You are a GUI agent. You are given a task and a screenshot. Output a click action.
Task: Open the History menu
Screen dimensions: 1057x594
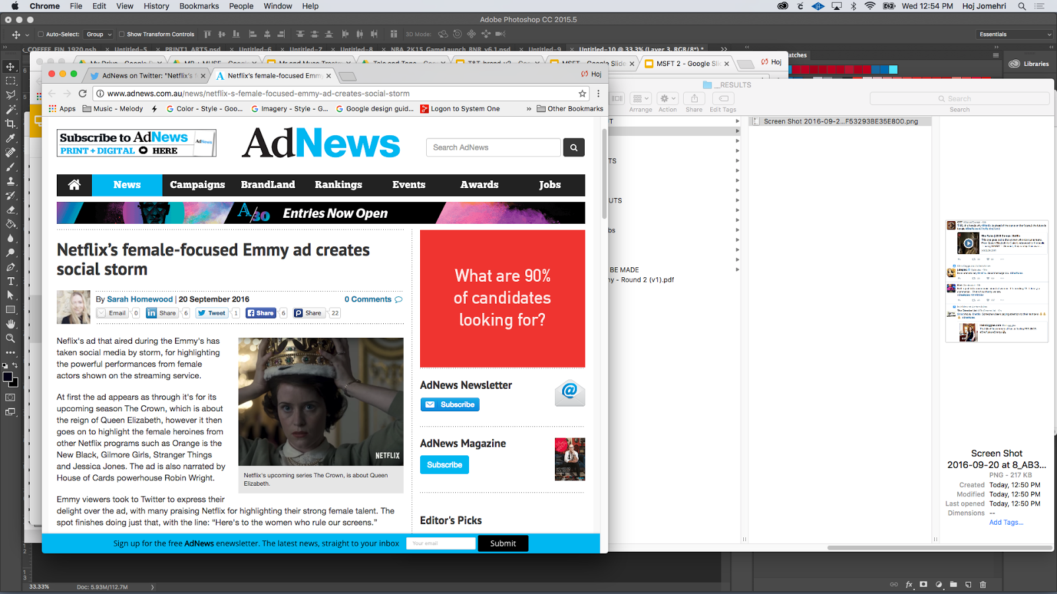157,6
